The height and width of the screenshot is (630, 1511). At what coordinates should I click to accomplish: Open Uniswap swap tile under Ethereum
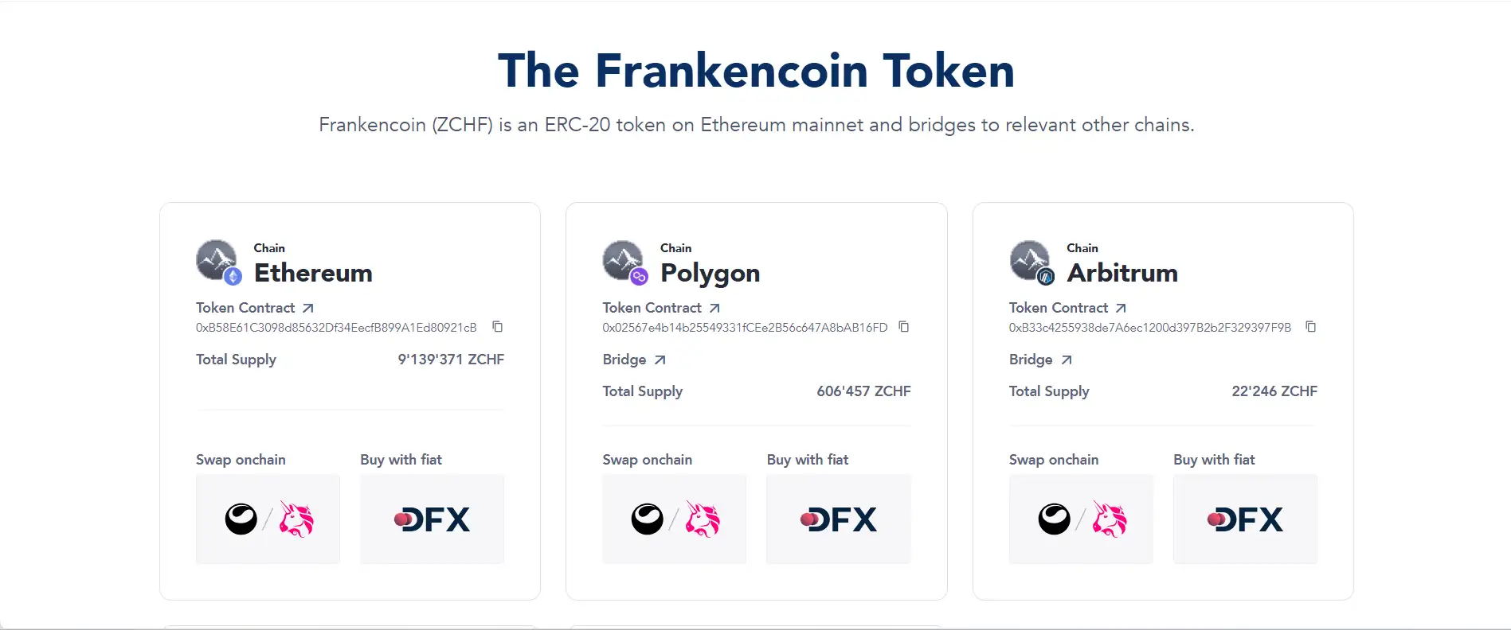click(x=268, y=519)
